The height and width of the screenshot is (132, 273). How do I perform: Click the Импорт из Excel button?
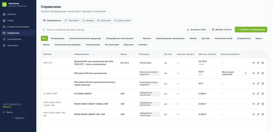[x=222, y=30]
